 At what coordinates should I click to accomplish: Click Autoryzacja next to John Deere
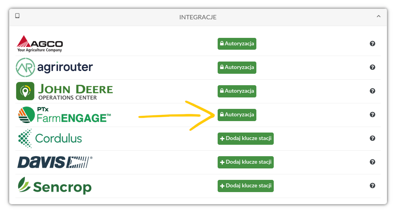tap(237, 91)
